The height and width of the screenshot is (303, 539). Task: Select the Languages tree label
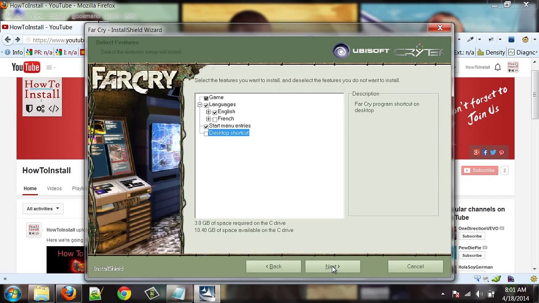tap(222, 104)
